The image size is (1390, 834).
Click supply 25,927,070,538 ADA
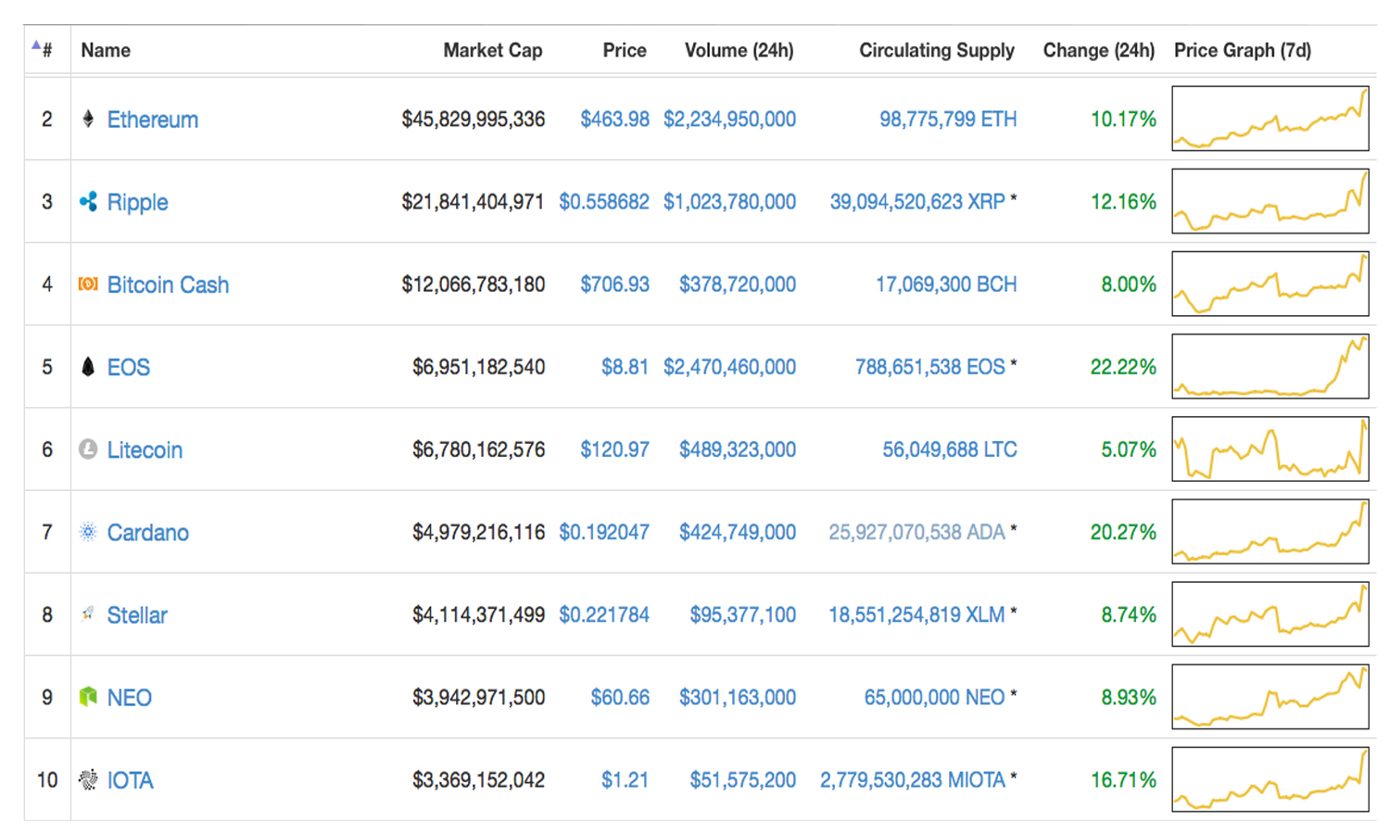916,531
